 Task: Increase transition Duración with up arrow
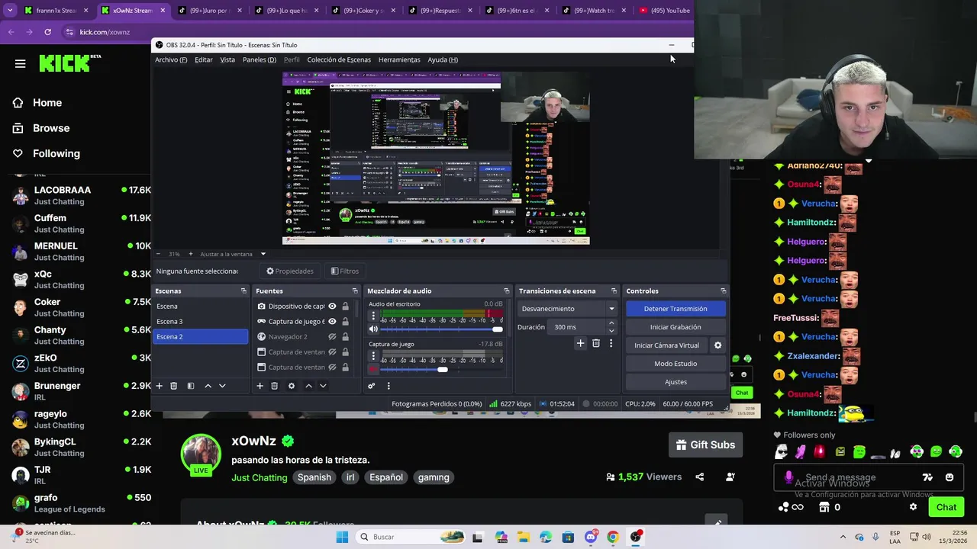(611, 323)
